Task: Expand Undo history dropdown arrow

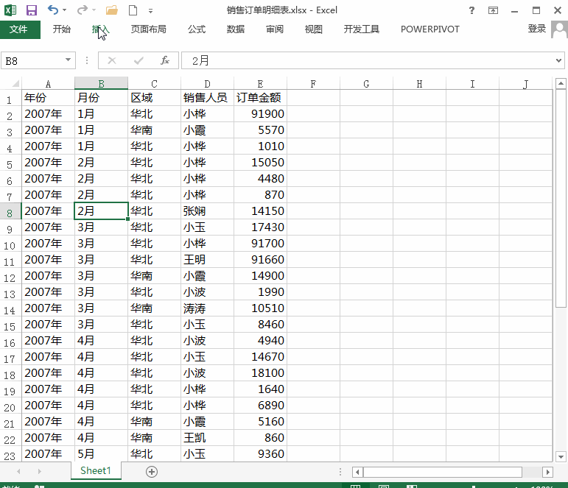Action: [x=65, y=10]
